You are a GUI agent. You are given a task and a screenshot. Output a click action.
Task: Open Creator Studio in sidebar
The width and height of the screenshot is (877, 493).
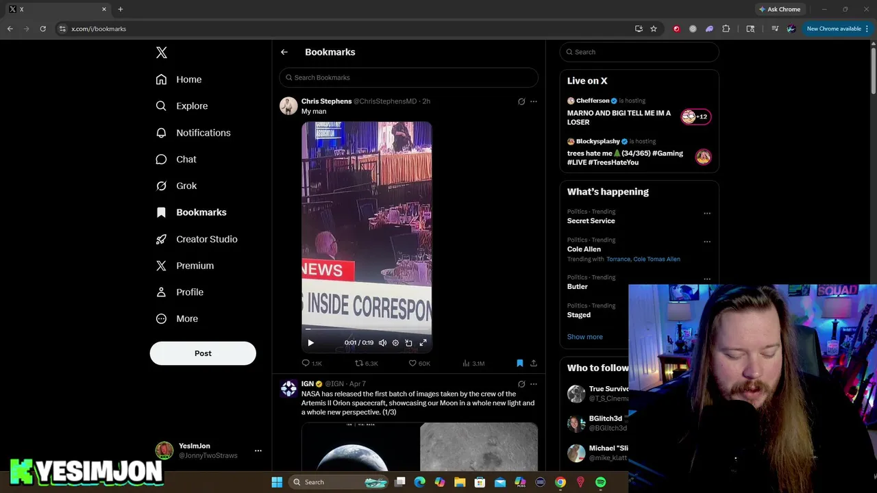pos(197,239)
